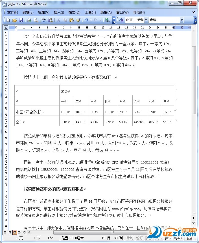
Task: Undo the last action
Action: (x=86, y=20)
